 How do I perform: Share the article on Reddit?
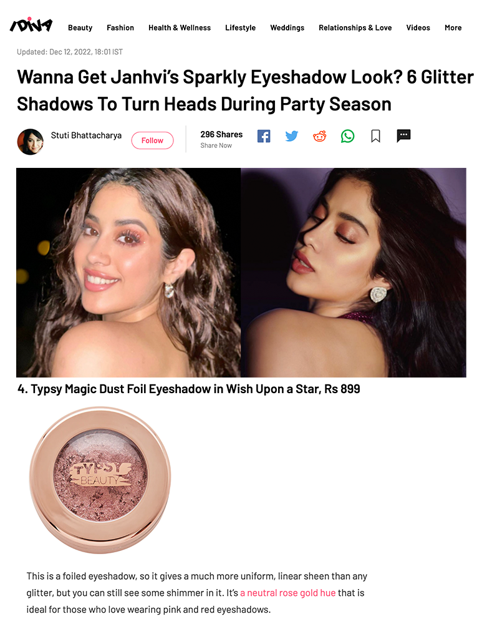click(x=320, y=135)
